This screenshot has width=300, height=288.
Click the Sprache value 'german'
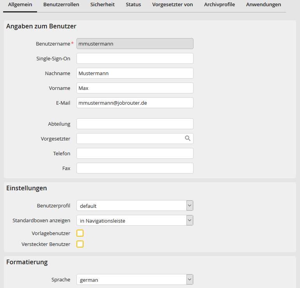pos(89,280)
